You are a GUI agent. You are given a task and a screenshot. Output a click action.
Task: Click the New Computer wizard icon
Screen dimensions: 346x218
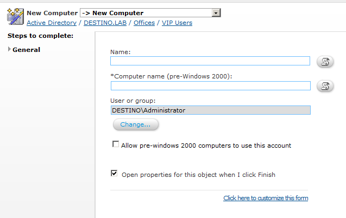pyautogui.click(x=15, y=16)
